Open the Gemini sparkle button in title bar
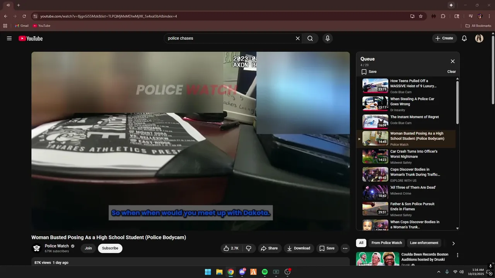Viewport: 495px width, 278px height. tap(451, 5)
